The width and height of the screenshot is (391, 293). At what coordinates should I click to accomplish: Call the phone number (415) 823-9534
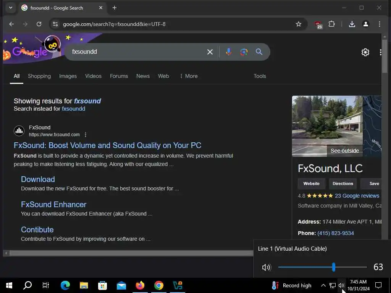coord(336,233)
